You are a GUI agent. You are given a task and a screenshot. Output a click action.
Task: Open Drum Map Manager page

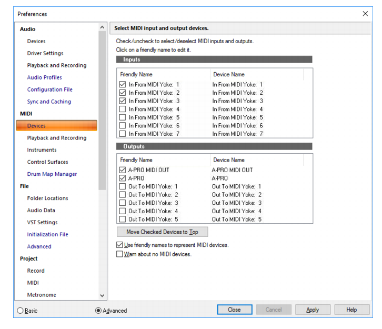coord(52,174)
